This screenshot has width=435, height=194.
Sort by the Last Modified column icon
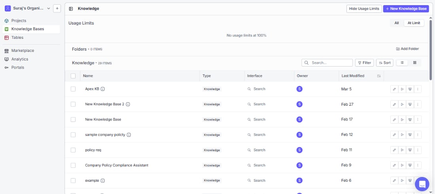379,76
